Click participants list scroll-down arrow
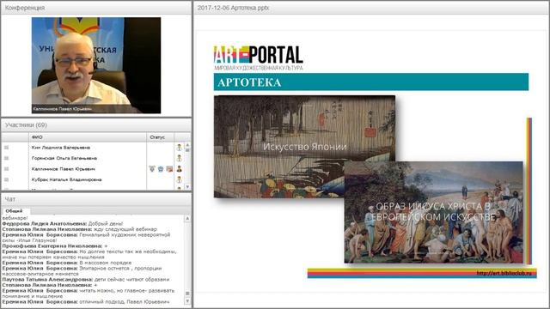This screenshot has height=309, width=550. pos(187,187)
